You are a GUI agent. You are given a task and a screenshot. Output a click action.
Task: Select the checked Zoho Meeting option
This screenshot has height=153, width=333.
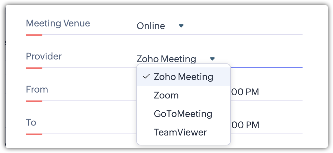click(183, 77)
